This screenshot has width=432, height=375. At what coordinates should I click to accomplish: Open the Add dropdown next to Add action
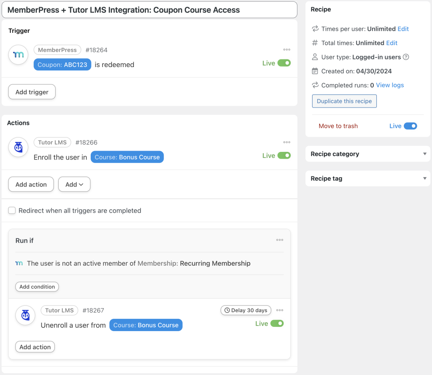click(74, 184)
